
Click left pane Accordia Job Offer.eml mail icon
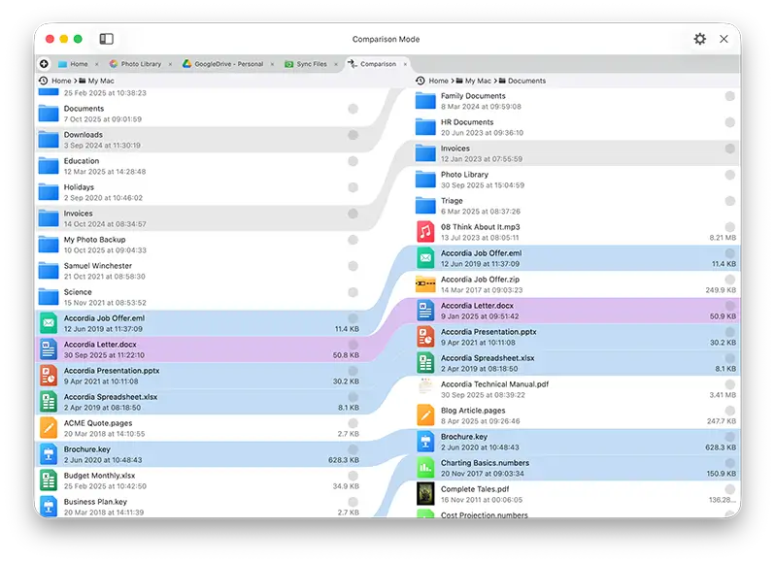(49, 323)
